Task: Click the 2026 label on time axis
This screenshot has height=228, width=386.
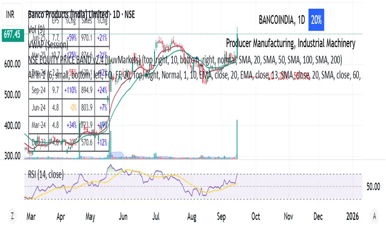Action: 352,217
